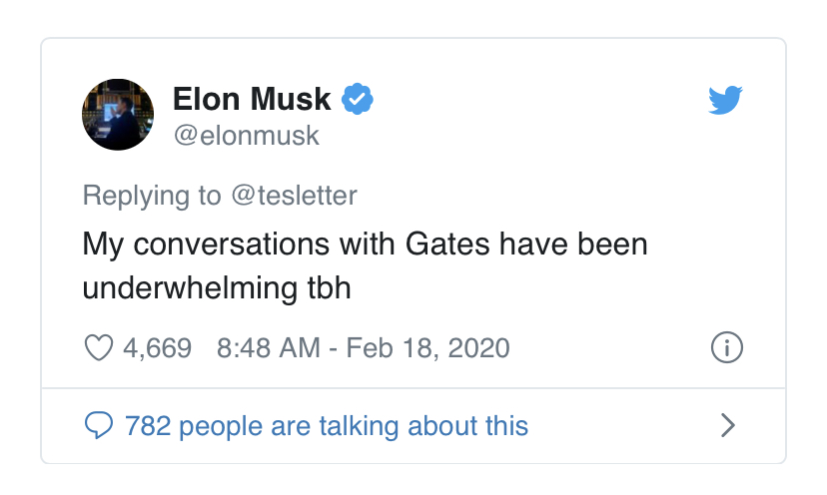The image size is (827, 495).
Task: Expand the conversation using the right chevron
Action: pos(728,426)
